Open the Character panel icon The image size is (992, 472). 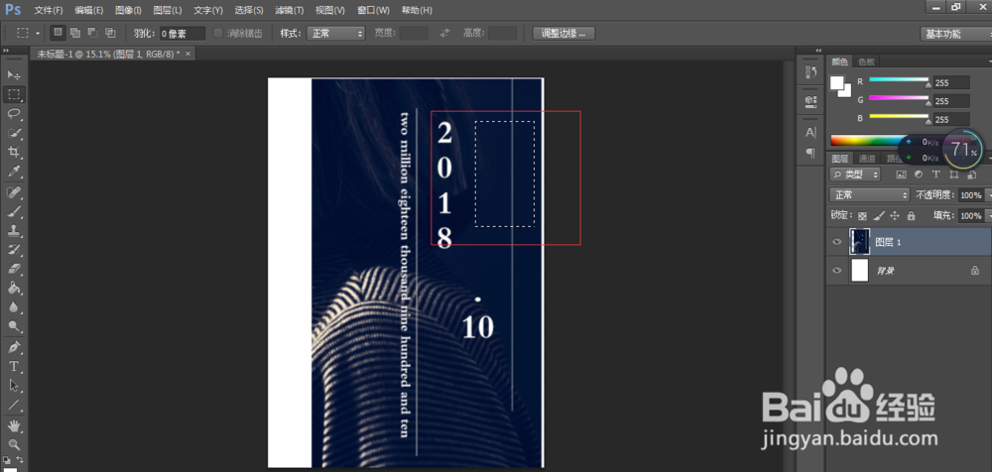pos(810,133)
